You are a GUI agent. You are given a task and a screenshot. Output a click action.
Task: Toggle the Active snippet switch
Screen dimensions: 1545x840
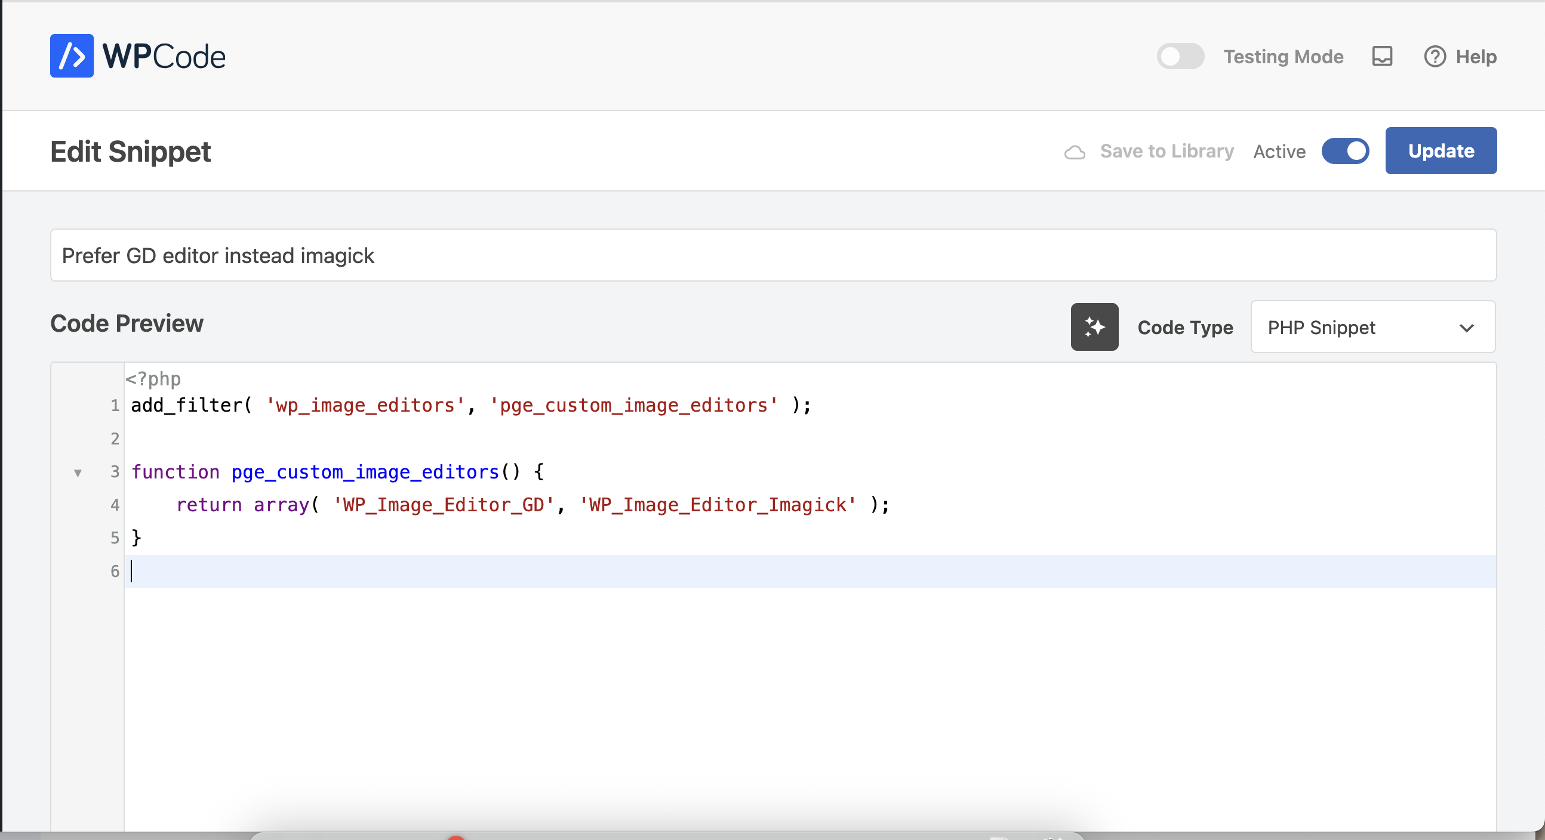pyautogui.click(x=1344, y=151)
